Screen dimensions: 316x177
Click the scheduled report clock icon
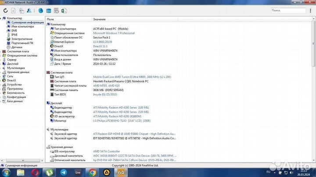56,11
